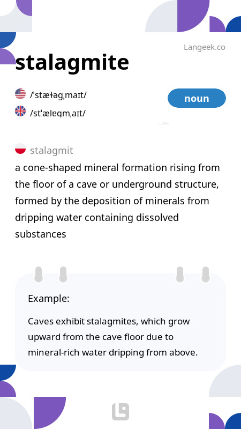241x429 pixels.
Task: Select the Polish translation stalagmit
Action: pyautogui.click(x=51, y=151)
